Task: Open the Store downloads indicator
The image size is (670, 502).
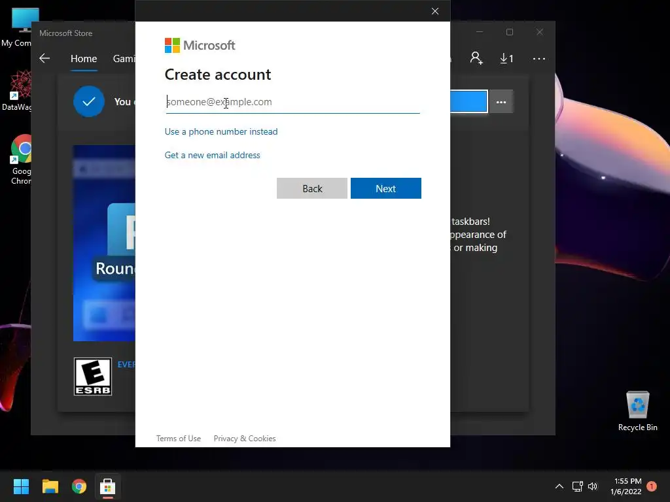Action: click(x=506, y=58)
